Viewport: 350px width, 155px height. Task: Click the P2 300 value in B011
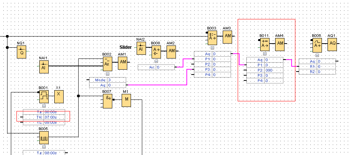[273, 70]
